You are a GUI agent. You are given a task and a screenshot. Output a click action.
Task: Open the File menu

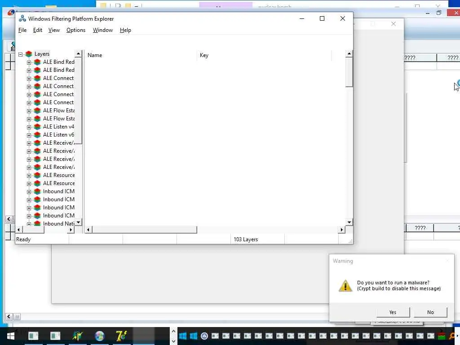click(22, 30)
